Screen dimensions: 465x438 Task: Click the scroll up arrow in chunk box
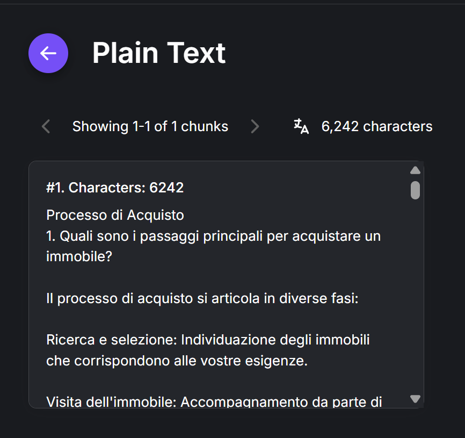415,170
